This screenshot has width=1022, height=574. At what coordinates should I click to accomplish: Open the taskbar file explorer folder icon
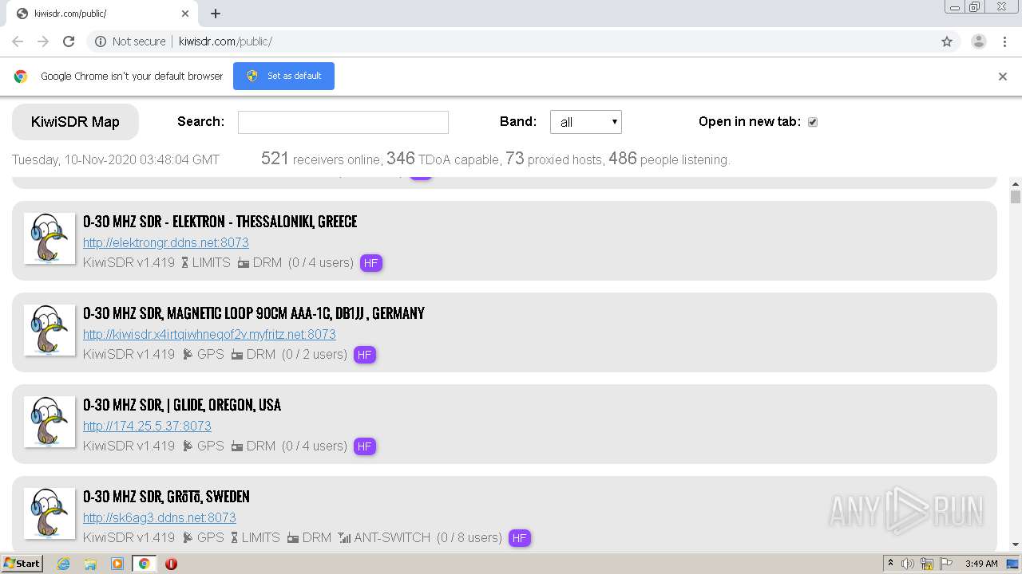90,564
